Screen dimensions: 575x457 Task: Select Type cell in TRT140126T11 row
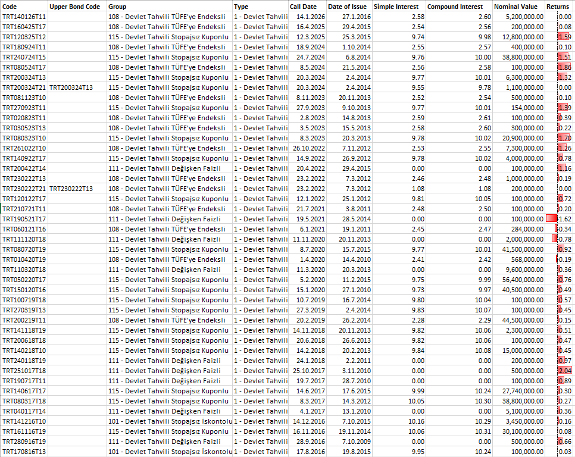(x=260, y=17)
